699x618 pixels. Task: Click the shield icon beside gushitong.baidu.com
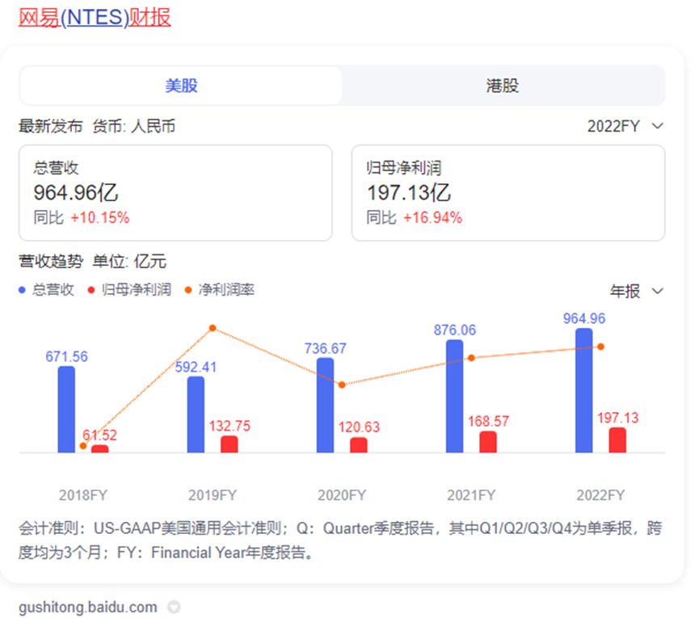tap(174, 607)
